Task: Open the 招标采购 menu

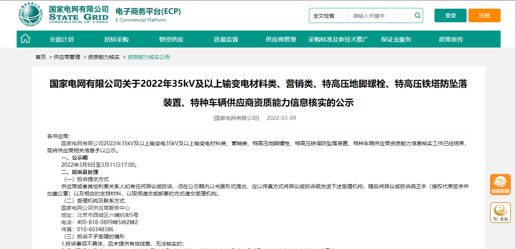Action: tap(116, 39)
